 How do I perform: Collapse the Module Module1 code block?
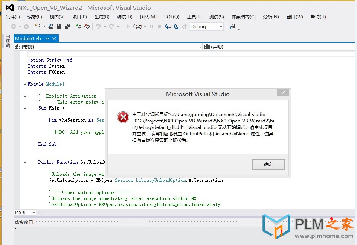[x=25, y=84]
